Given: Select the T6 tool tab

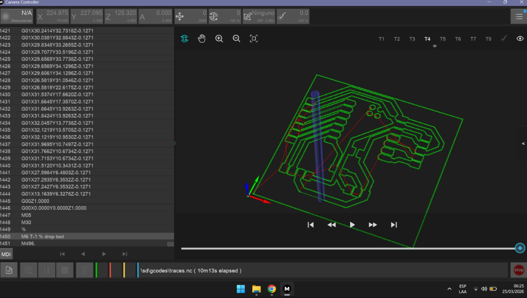Looking at the screenshot, I should click(458, 39).
